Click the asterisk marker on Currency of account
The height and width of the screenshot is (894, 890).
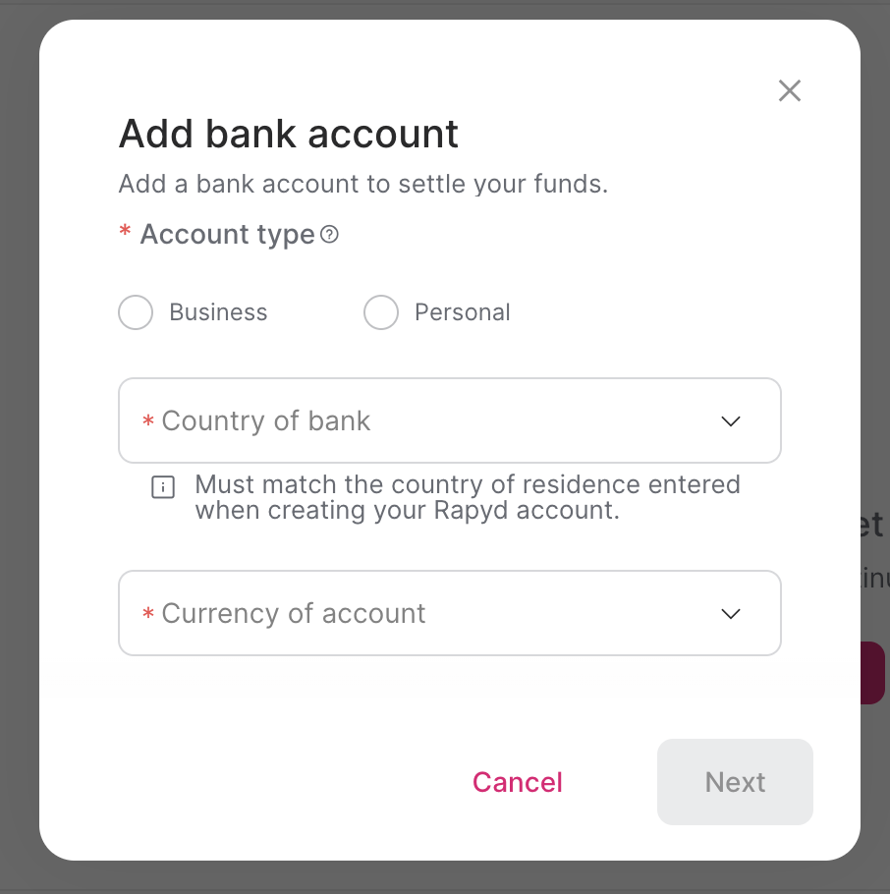point(147,613)
